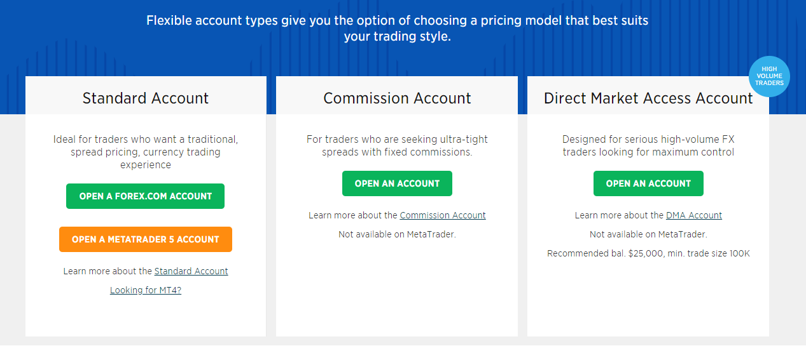Viewport: 806px width, 346px height.
Task: Open an account under Direct Market Access
Action: [x=648, y=183]
